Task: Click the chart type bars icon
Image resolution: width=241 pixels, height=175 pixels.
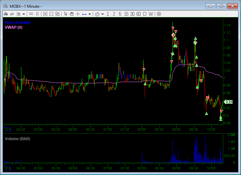Action: [6, 14]
